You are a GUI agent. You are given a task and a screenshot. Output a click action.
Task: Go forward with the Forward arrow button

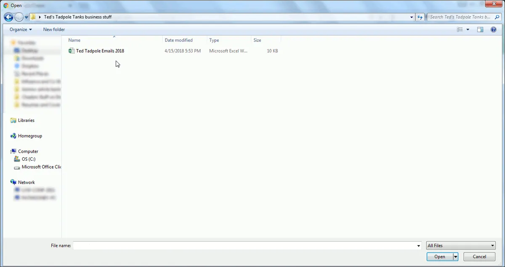19,17
